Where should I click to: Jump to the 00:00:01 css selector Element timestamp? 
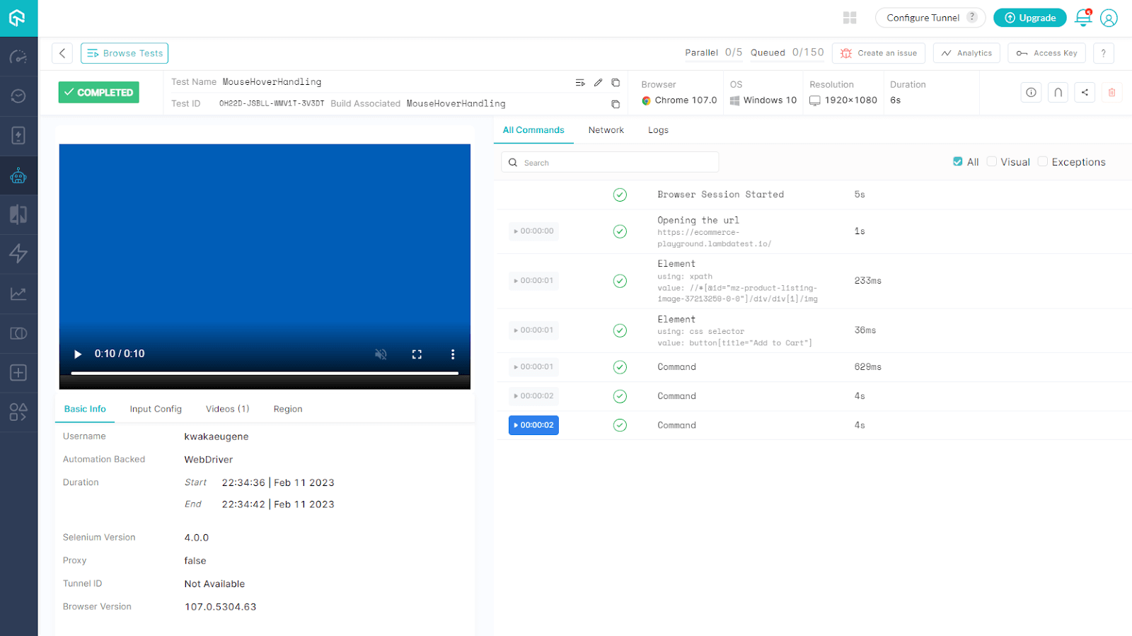pyautogui.click(x=533, y=330)
